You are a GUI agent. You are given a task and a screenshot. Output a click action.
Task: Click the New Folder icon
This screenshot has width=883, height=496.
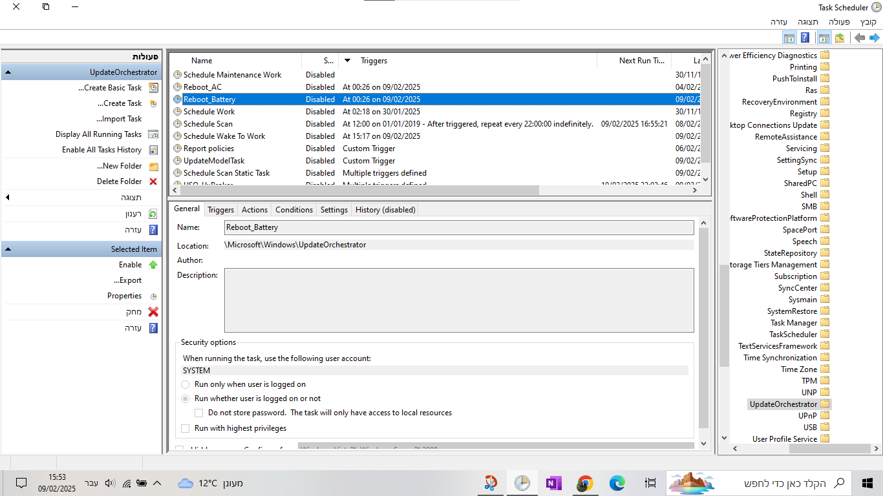(153, 166)
